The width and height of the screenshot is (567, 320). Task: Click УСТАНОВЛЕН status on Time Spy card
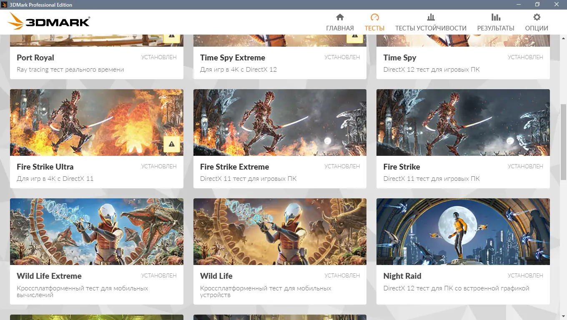pos(525,57)
